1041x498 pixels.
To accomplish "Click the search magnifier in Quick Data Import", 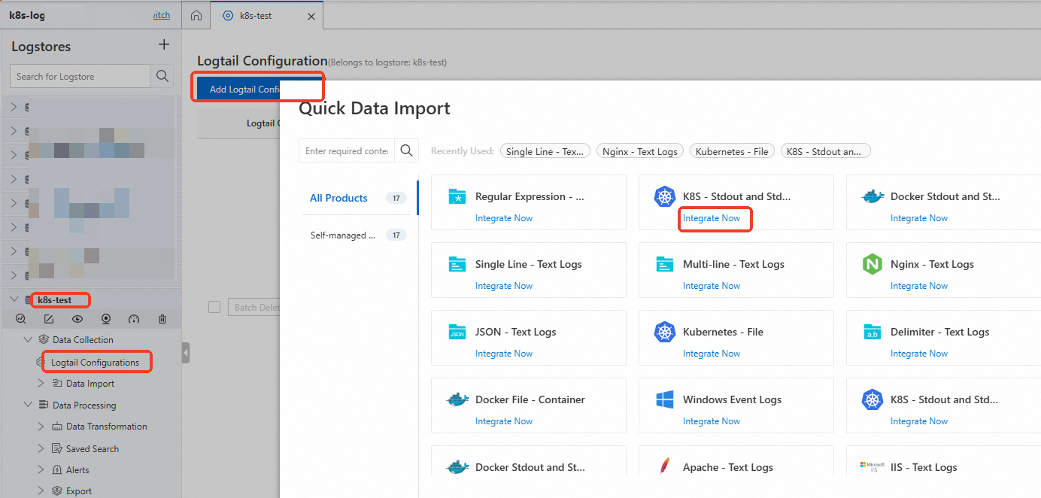I will 407,150.
